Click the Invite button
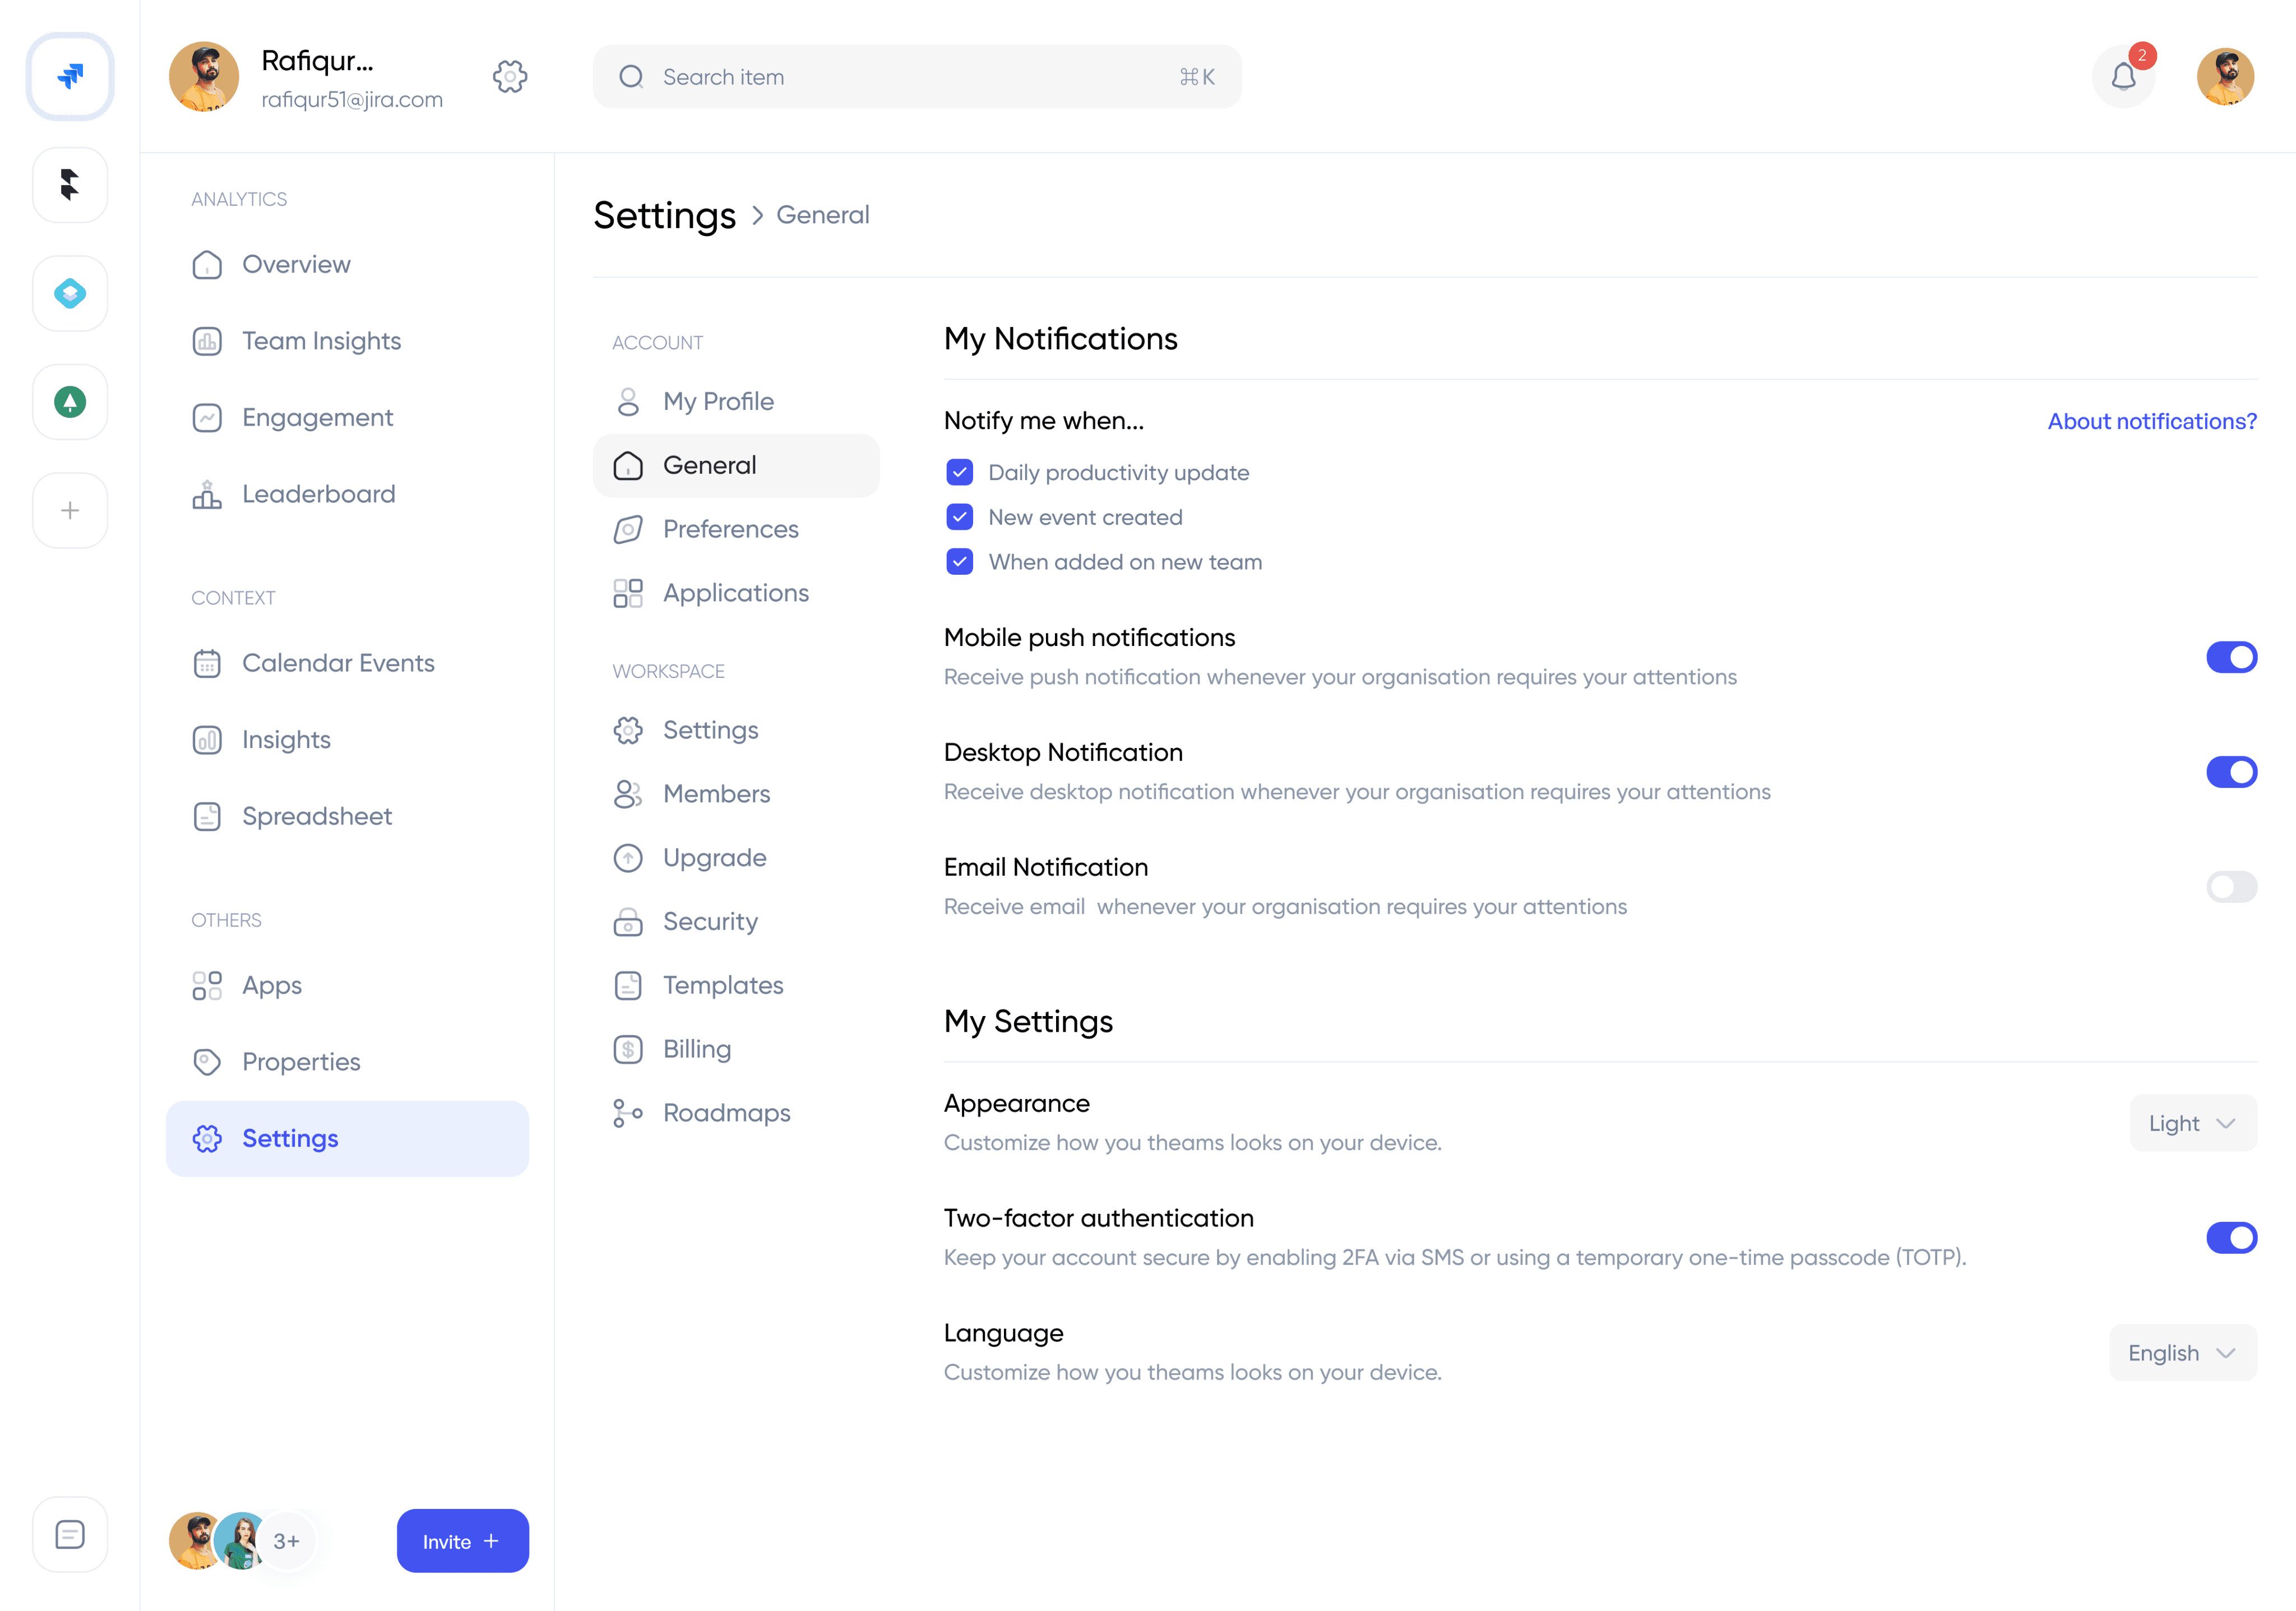This screenshot has width=2296, height=1611. point(462,1541)
